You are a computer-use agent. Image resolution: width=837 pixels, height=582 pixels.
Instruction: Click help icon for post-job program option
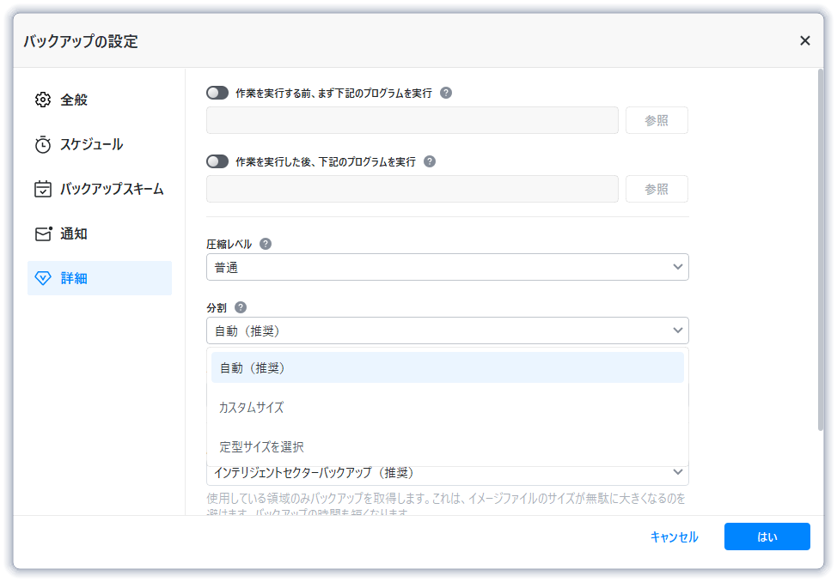tap(430, 161)
